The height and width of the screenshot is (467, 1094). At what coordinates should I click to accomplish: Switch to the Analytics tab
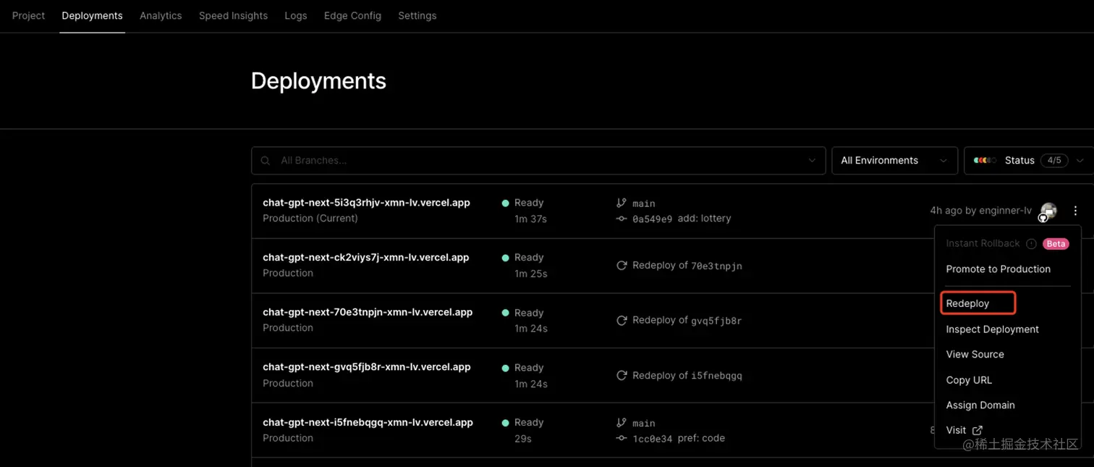[161, 15]
